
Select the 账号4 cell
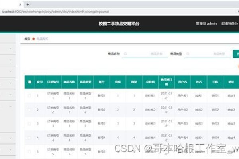(x=102, y=138)
